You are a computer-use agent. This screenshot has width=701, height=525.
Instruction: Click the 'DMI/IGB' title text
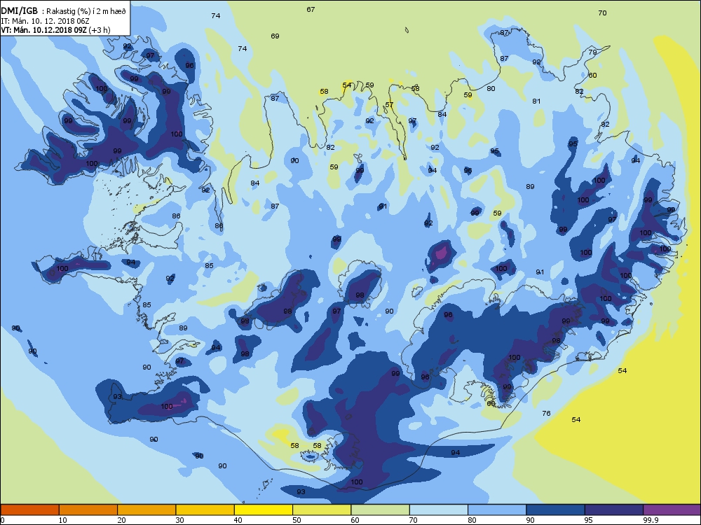[19, 11]
